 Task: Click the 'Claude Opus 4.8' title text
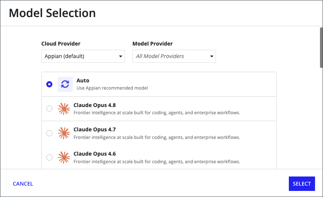pos(95,105)
